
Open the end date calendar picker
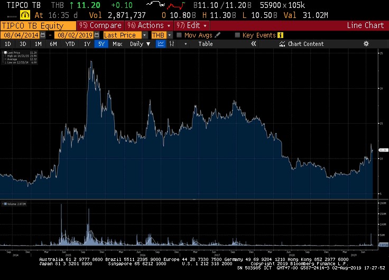(97, 35)
